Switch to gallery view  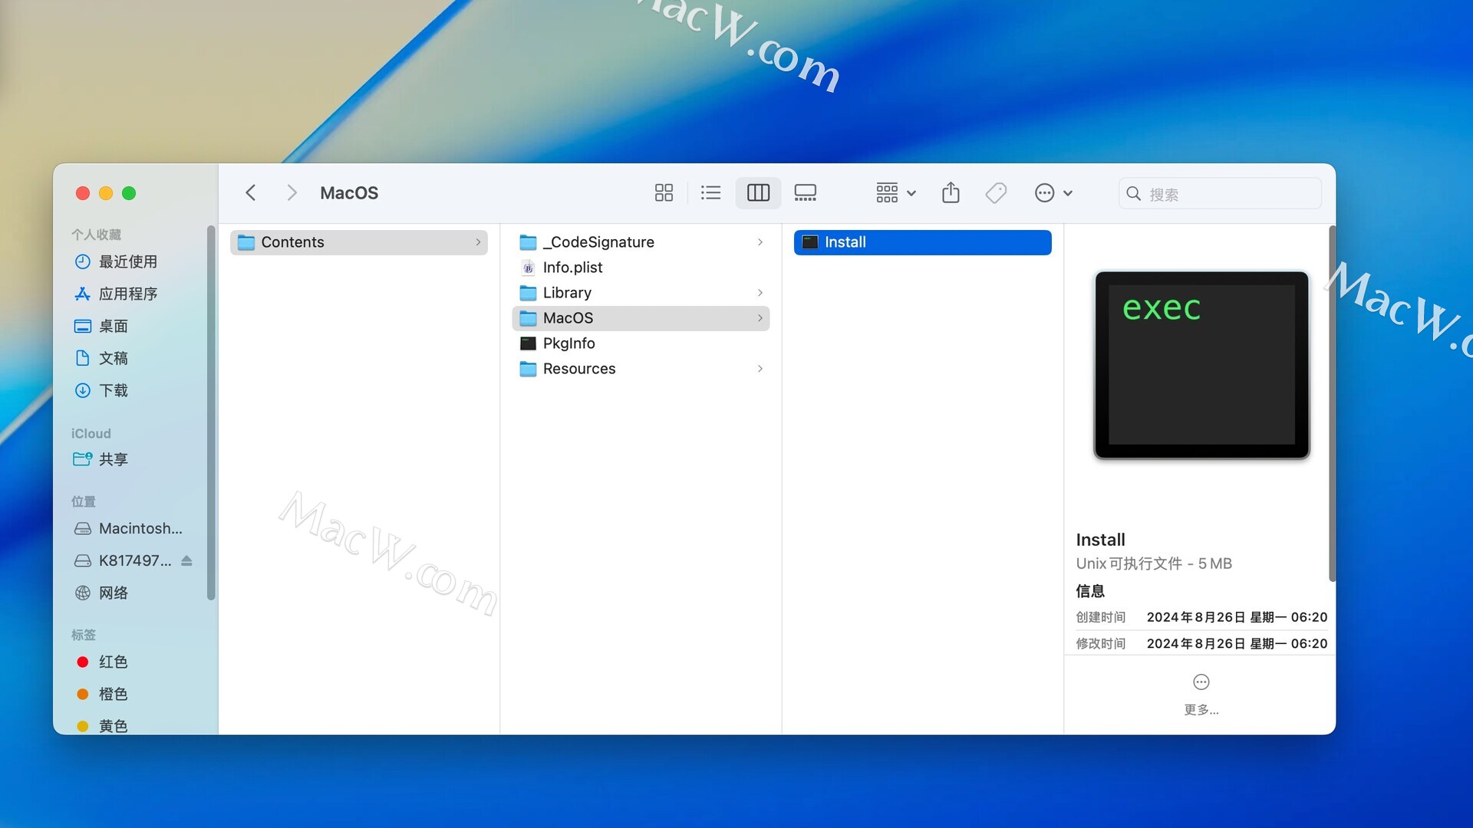click(806, 192)
